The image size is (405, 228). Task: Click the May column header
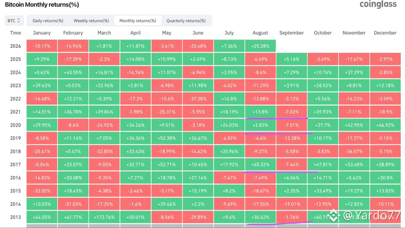coord(167,33)
